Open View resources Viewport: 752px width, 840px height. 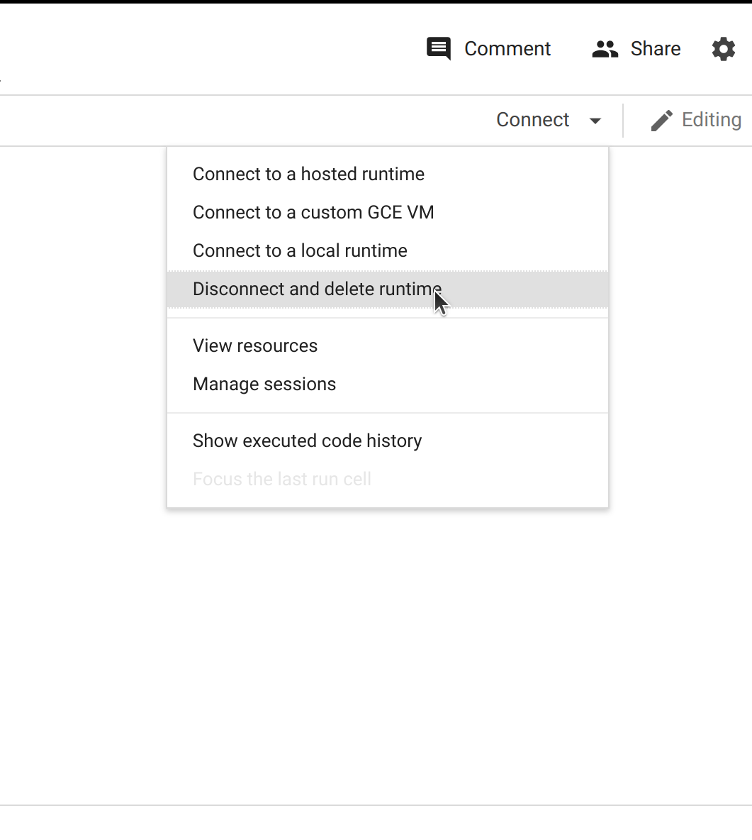click(255, 346)
